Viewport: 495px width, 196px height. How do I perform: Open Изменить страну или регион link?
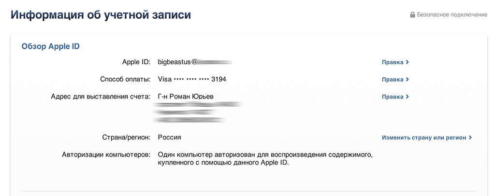click(x=424, y=138)
